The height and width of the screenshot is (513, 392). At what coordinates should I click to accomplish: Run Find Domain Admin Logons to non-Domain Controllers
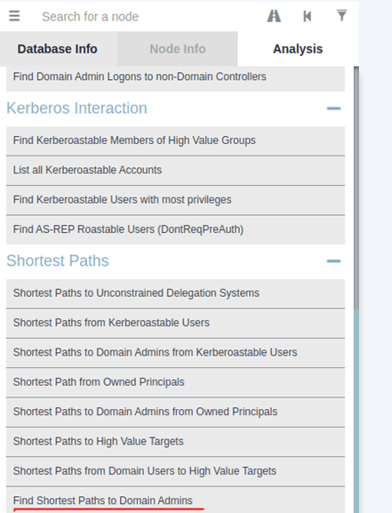tap(175, 78)
